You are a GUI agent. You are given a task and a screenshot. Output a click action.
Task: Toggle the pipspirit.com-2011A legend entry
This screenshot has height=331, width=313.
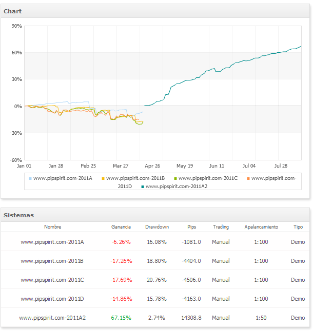point(63,178)
